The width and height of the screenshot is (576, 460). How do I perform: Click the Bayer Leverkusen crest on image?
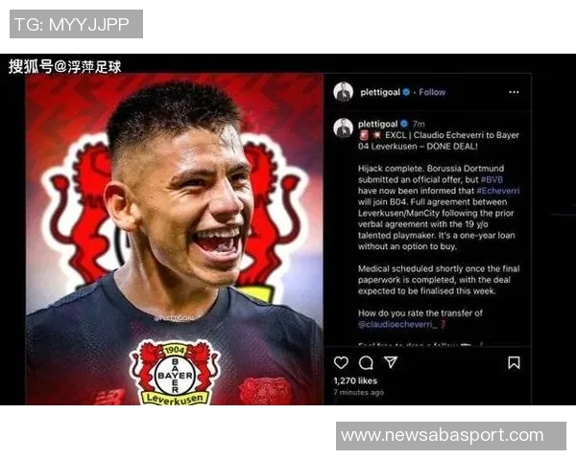click(175, 373)
